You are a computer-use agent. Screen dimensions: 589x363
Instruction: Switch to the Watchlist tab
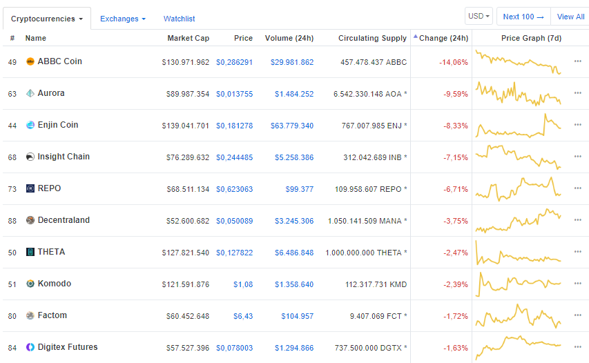pyautogui.click(x=179, y=19)
